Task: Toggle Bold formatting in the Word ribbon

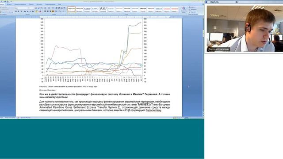Action: (16, 11)
